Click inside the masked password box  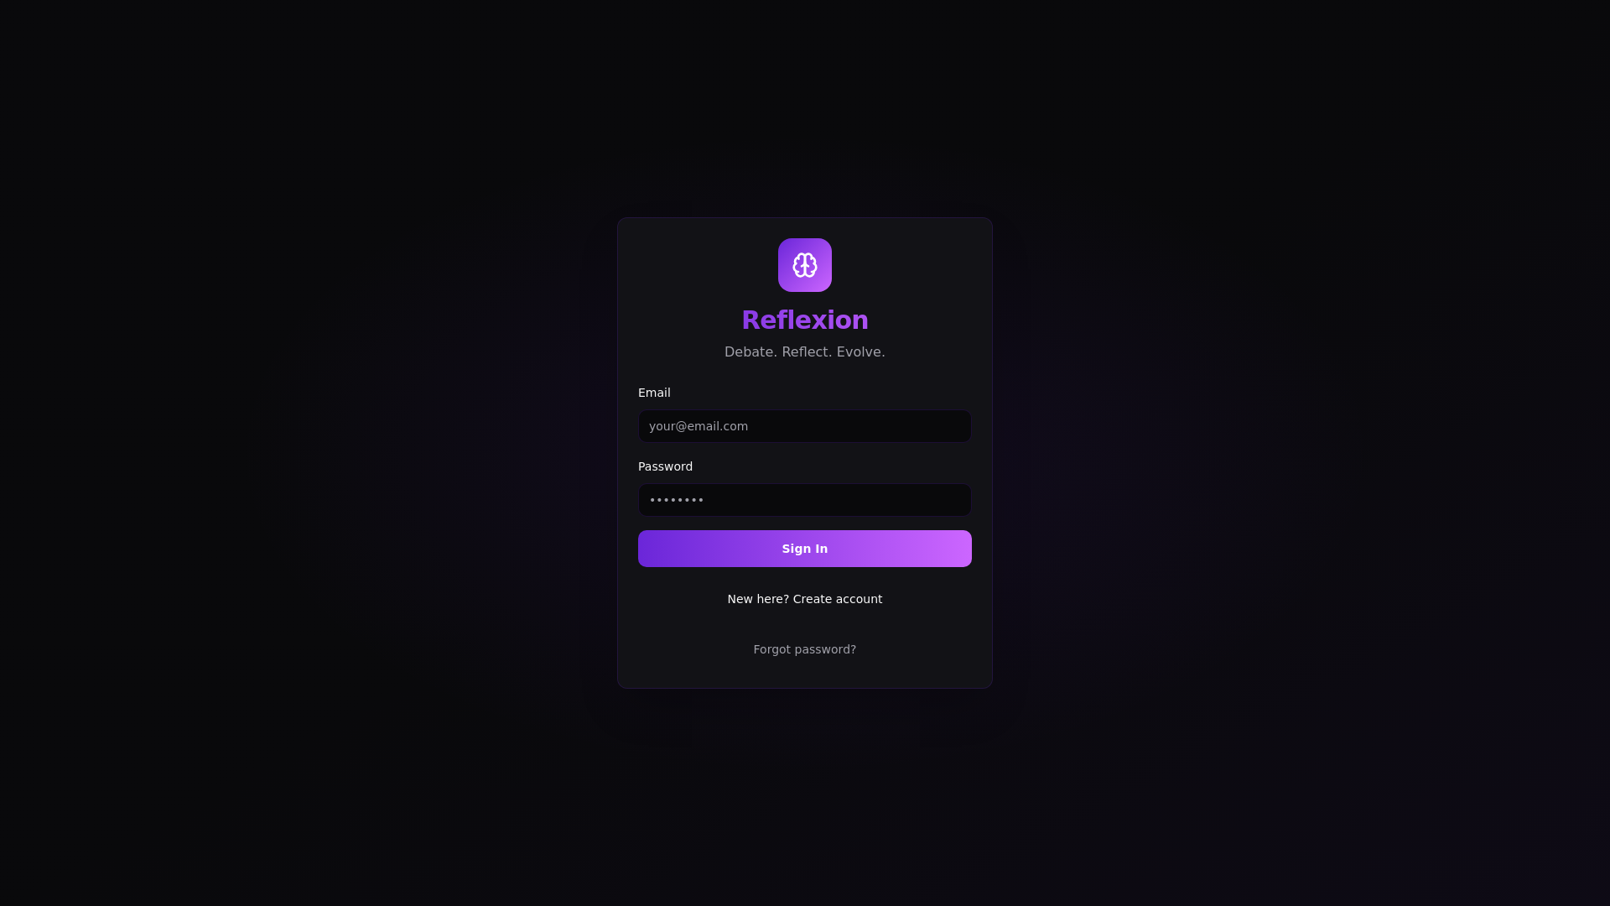pyautogui.click(x=805, y=500)
